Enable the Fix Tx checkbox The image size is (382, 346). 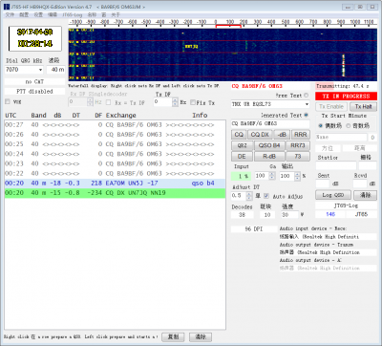192,102
